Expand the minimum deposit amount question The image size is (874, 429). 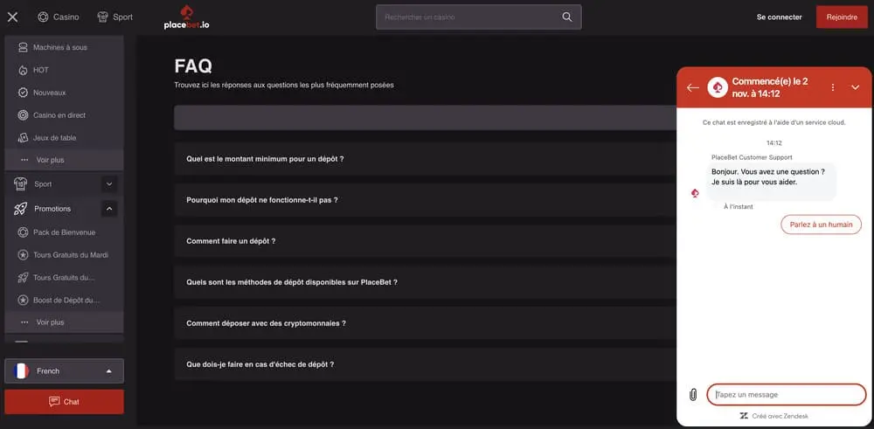click(265, 159)
